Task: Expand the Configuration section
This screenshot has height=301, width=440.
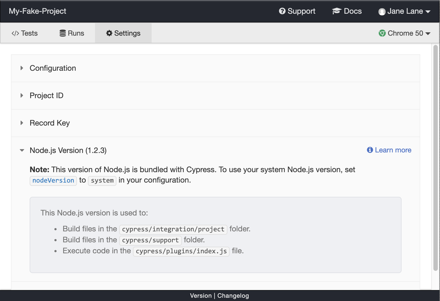Action: tap(216, 68)
